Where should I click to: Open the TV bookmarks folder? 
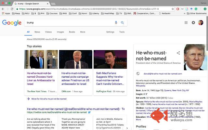point(119,13)
